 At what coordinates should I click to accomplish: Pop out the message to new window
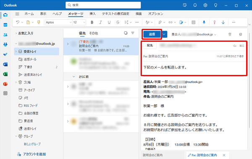pos(241,34)
